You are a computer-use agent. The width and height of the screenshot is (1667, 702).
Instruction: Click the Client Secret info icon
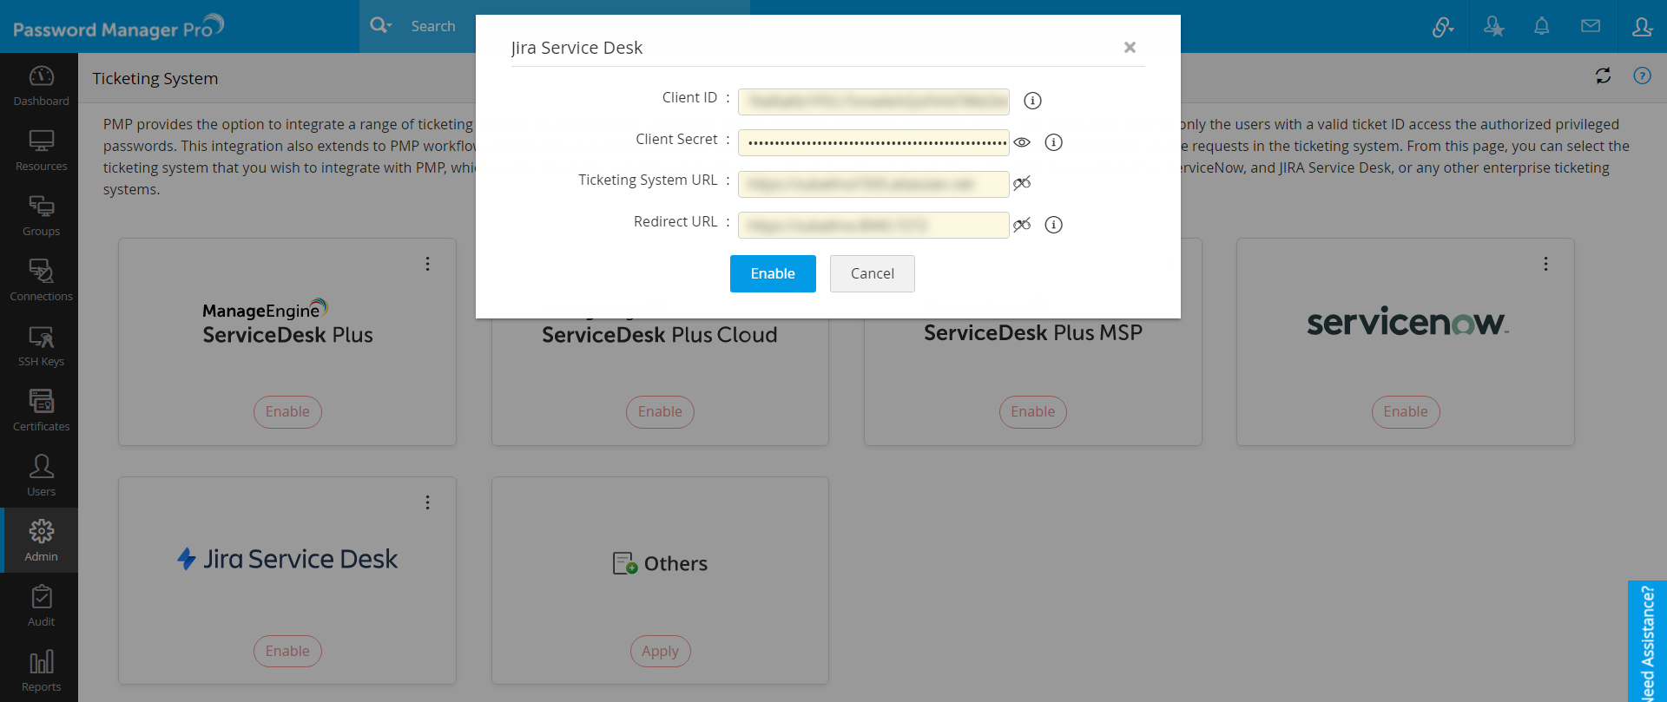click(x=1053, y=142)
